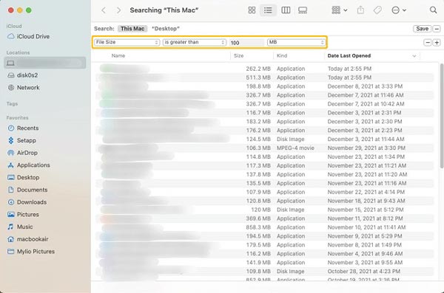Viewport: 444px width, 293px height.
Task: Click date November 29, 2021 at 3:30 PM
Action: (x=366, y=148)
